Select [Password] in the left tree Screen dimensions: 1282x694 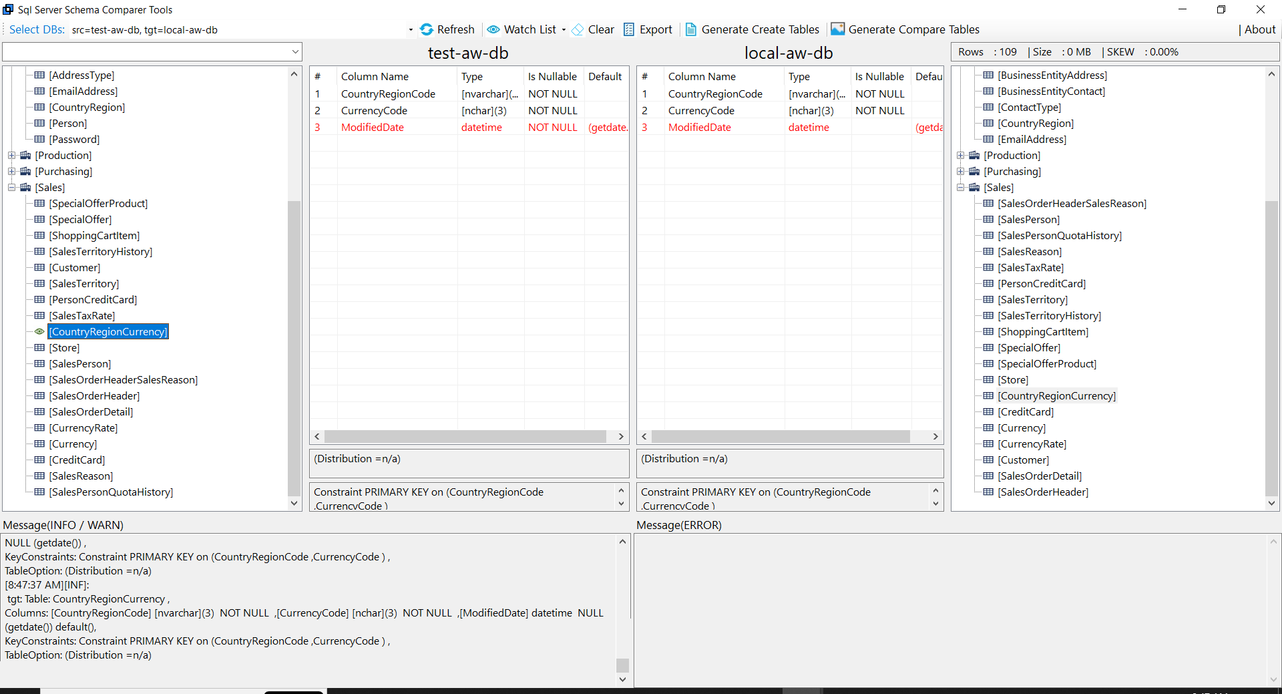pos(74,139)
